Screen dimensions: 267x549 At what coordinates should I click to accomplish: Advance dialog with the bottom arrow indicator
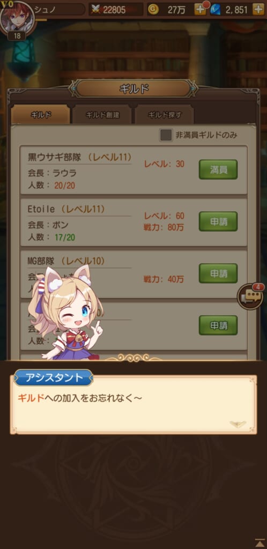pyautogui.click(x=238, y=424)
